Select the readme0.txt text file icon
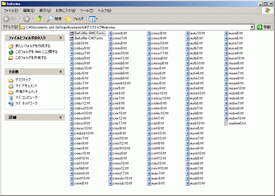 pyautogui.click(x=226, y=123)
